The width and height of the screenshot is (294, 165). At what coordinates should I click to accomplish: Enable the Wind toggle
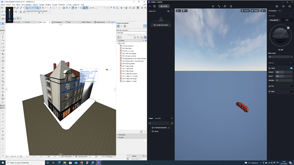pyautogui.click(x=291, y=91)
